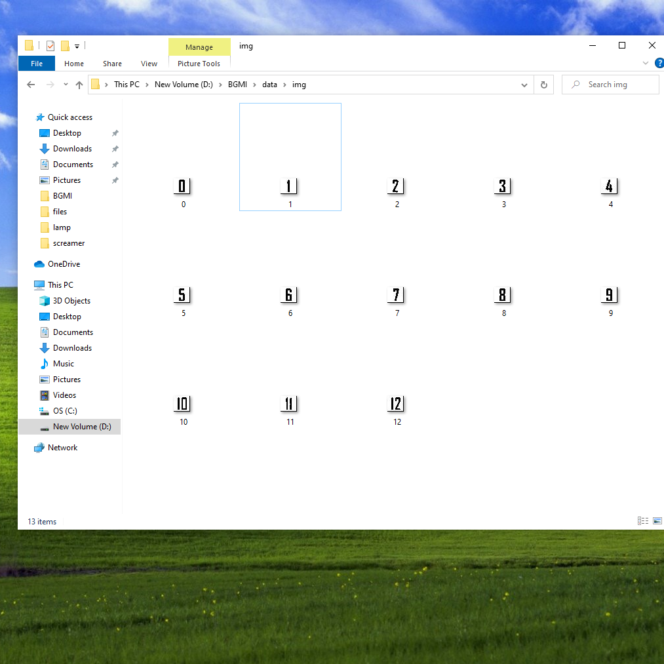Open the File tab
Image resolution: width=664 pixels, height=664 pixels.
click(37, 64)
